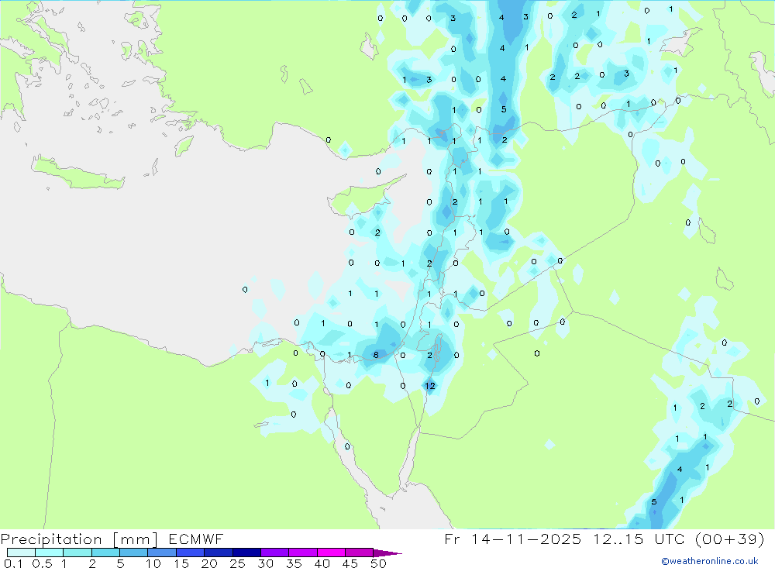
Task: Click the "8" precipitation value on the map
Action: (376, 355)
